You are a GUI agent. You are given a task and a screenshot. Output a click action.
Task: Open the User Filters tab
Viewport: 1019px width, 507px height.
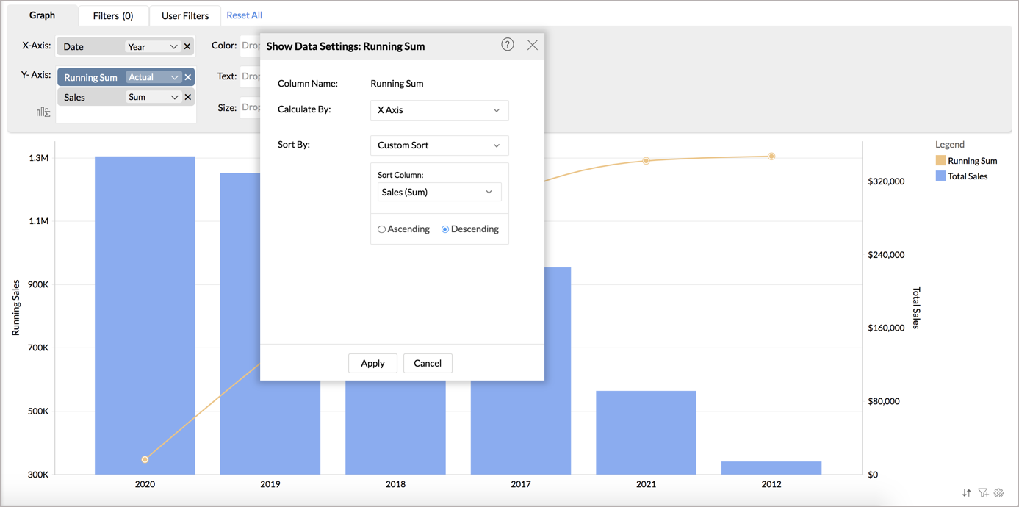(x=185, y=15)
